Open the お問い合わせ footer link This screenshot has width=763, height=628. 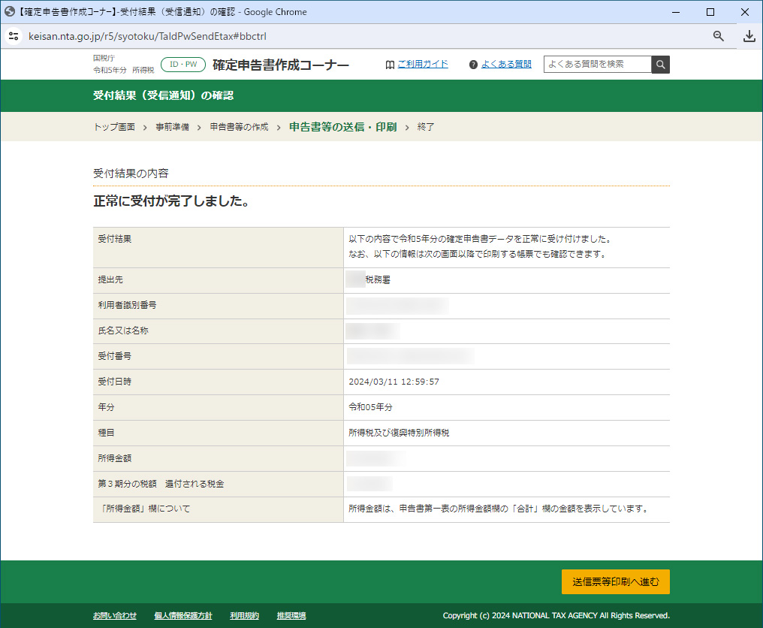click(115, 616)
